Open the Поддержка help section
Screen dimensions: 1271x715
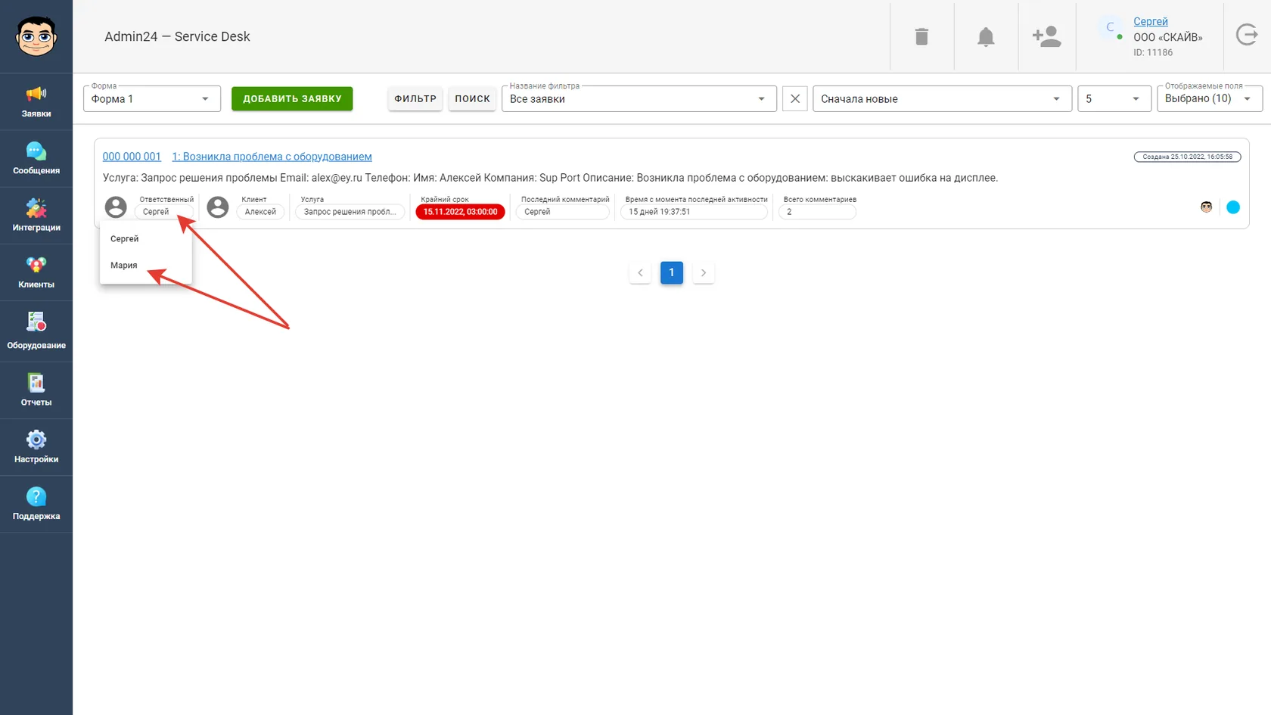[x=36, y=504]
